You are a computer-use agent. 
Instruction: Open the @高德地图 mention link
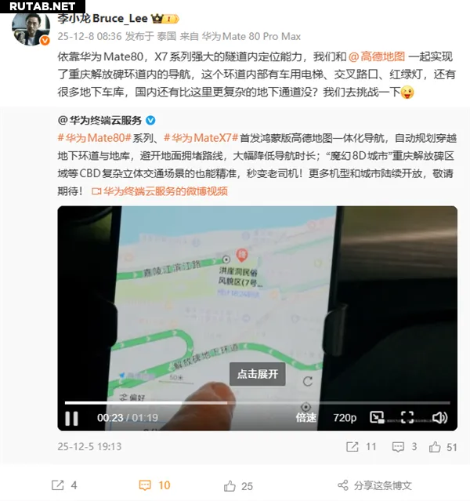pos(377,56)
